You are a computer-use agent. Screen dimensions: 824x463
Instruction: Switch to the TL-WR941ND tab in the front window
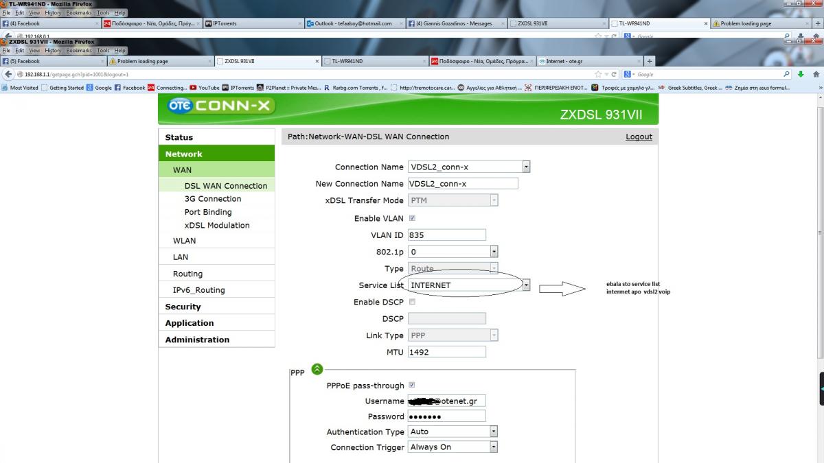tap(374, 61)
